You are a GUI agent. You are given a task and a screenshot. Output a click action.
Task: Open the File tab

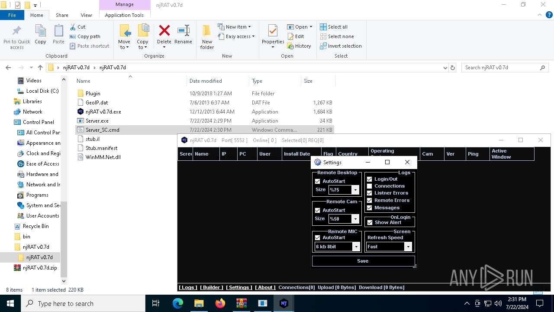[x=12, y=15]
